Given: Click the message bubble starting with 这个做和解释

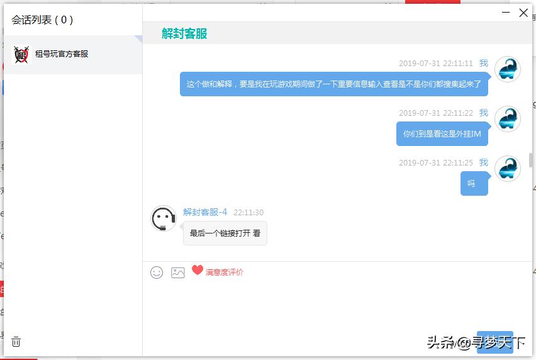Looking at the screenshot, I should pyautogui.click(x=334, y=84).
